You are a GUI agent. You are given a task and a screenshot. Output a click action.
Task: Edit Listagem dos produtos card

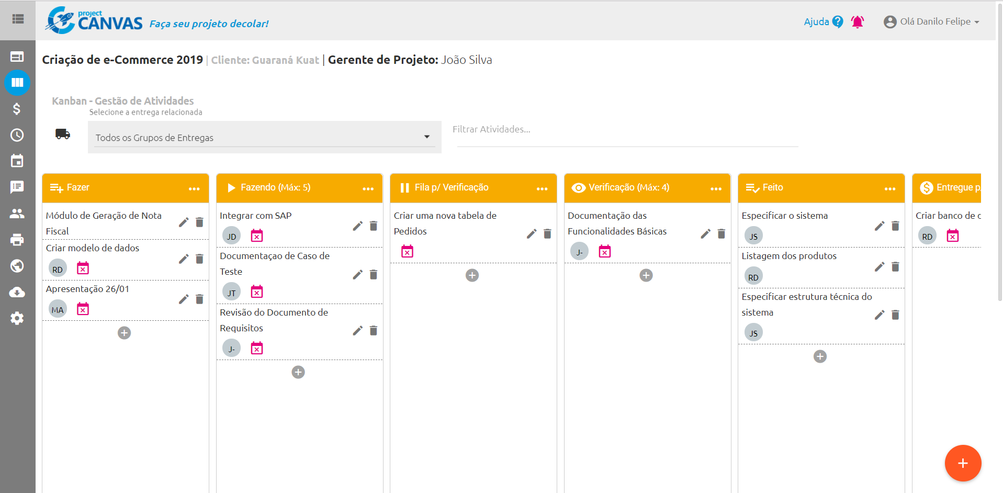(x=880, y=267)
